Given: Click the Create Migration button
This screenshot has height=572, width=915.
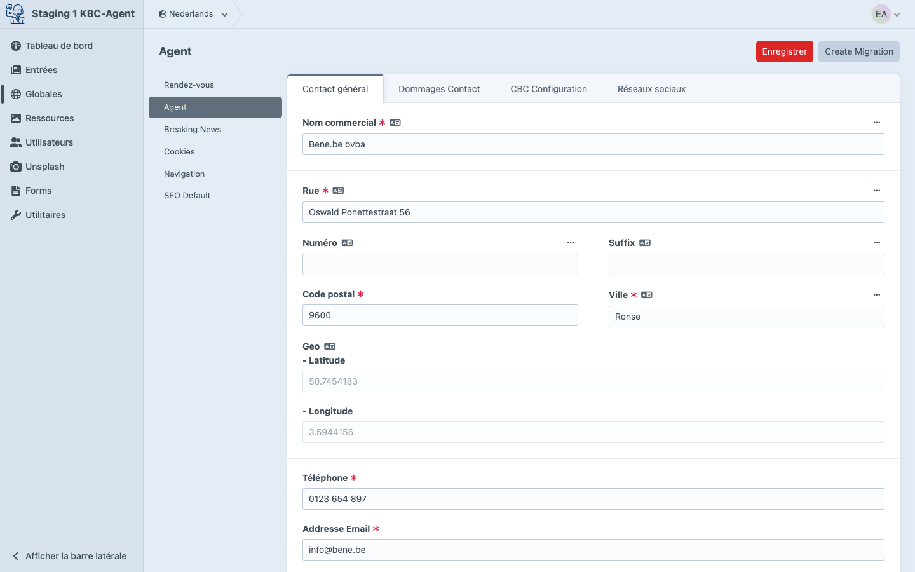Looking at the screenshot, I should (x=859, y=51).
